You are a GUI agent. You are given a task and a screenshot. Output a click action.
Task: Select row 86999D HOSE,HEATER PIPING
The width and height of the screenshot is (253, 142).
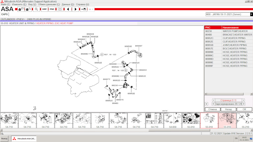tap(228, 59)
